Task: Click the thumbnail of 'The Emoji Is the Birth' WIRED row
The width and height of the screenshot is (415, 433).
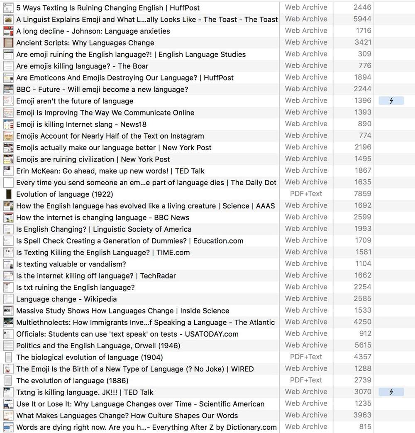Action: [x=8, y=369]
